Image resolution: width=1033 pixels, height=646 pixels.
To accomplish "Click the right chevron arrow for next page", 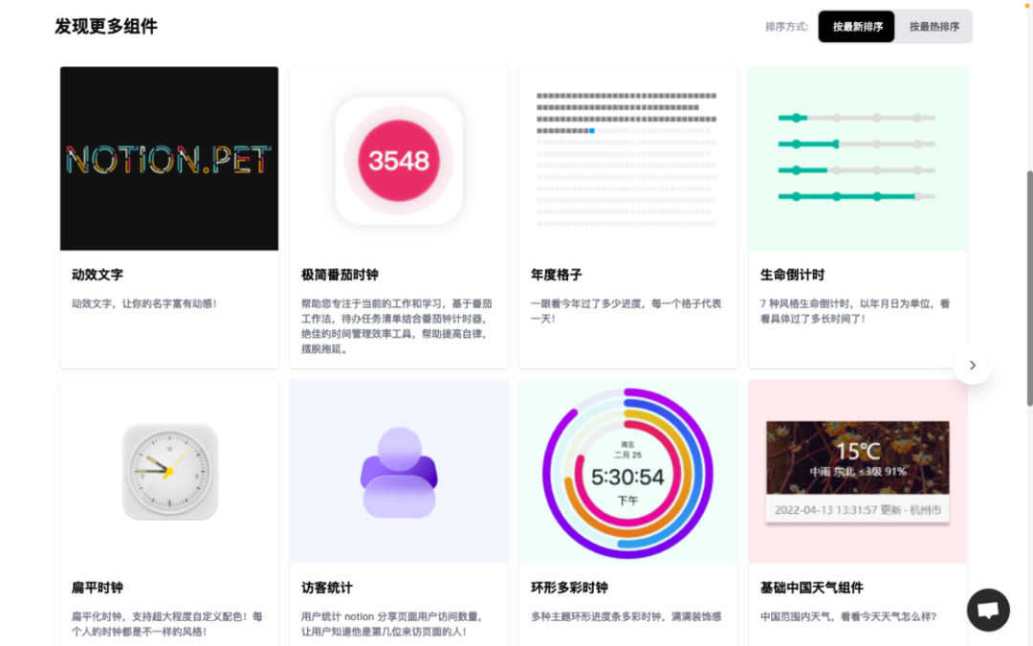I will point(973,366).
